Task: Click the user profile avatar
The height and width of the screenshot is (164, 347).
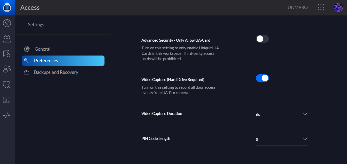Action: click(338, 7)
